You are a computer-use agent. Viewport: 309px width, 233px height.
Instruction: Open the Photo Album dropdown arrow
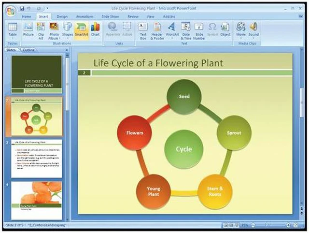point(60,38)
